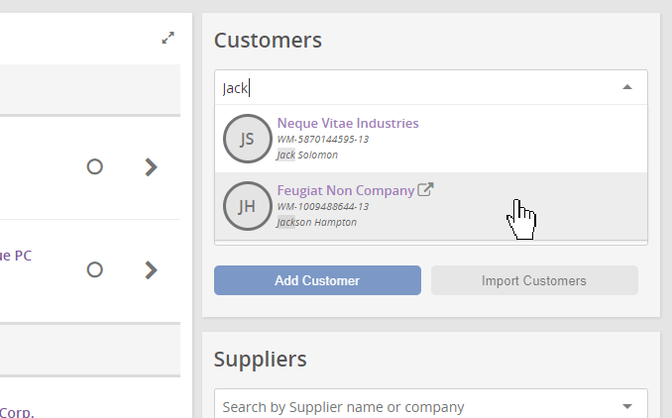Expand the Suppliers search dropdown arrow
The width and height of the screenshot is (672, 418).
626,406
